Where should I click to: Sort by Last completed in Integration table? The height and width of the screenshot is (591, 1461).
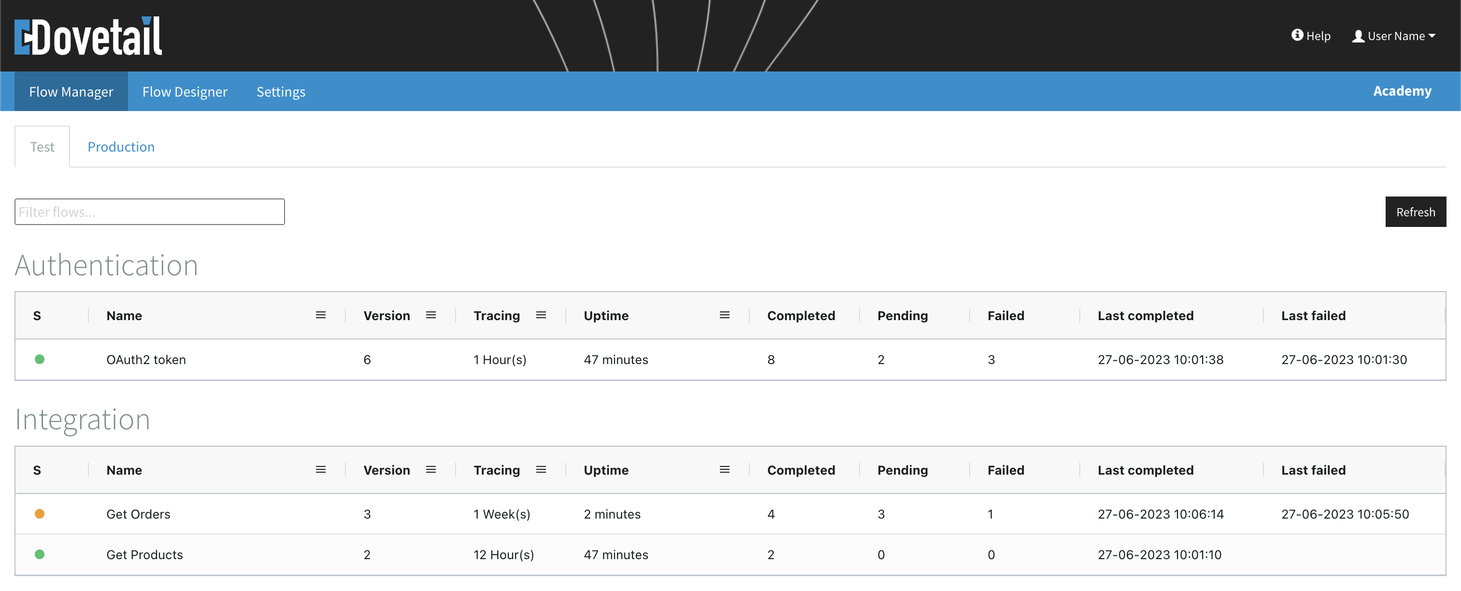[1145, 470]
